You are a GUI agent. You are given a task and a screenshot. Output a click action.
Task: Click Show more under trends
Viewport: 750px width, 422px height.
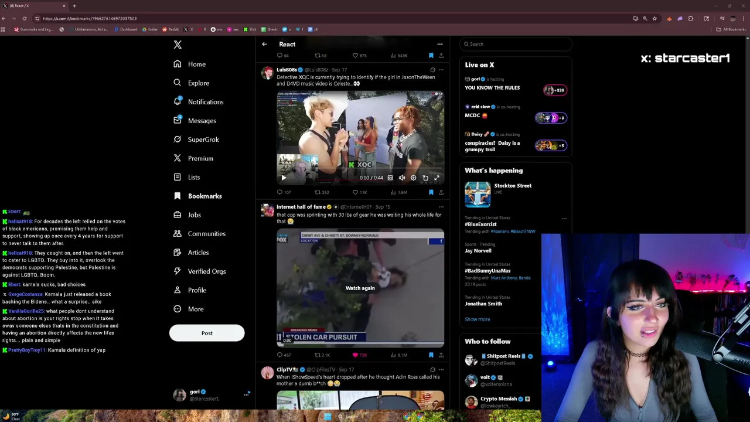[x=478, y=319]
